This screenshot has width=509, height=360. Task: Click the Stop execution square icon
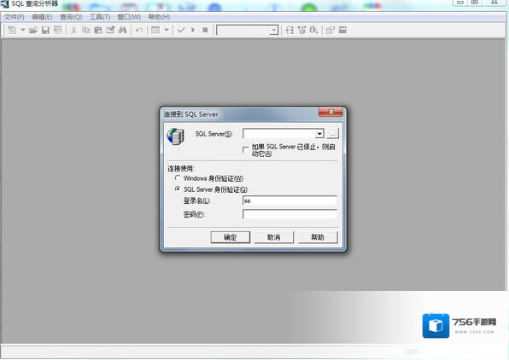205,30
